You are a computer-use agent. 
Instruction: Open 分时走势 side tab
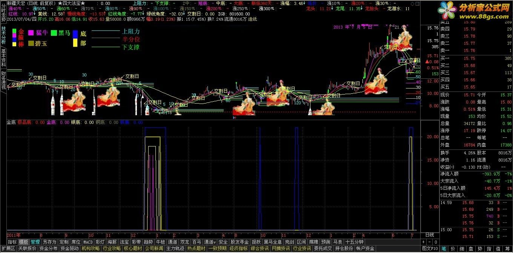tap(3, 12)
